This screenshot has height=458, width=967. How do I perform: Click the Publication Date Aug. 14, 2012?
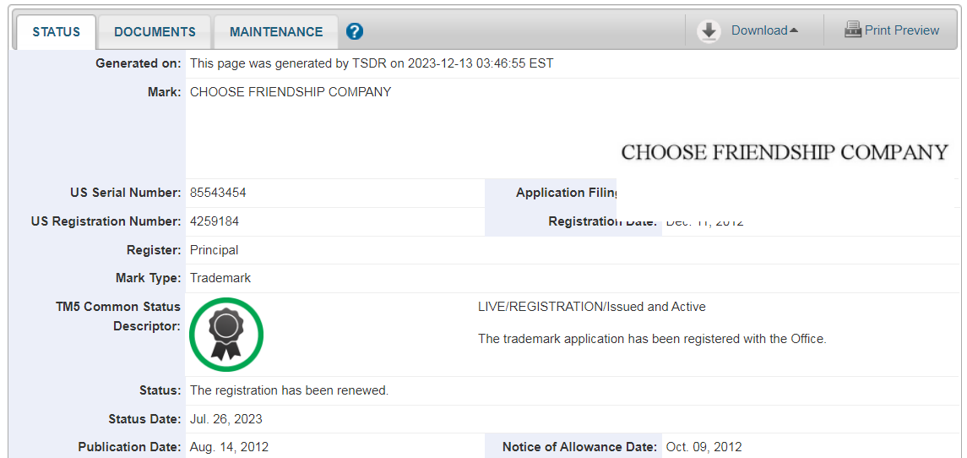click(x=230, y=447)
